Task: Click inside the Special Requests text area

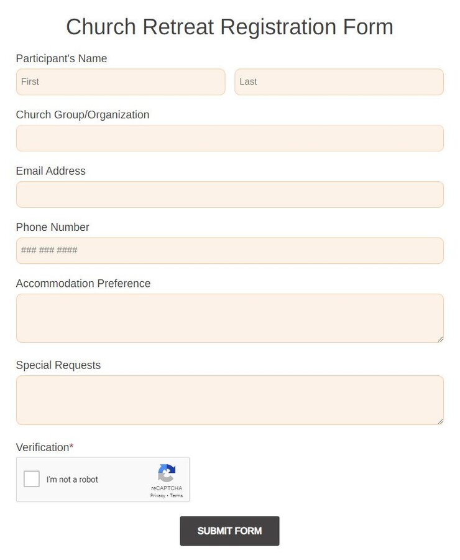Action: pyautogui.click(x=229, y=398)
